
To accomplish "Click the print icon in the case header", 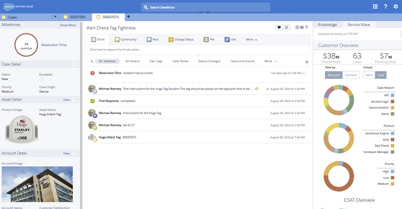I will pos(302,27).
